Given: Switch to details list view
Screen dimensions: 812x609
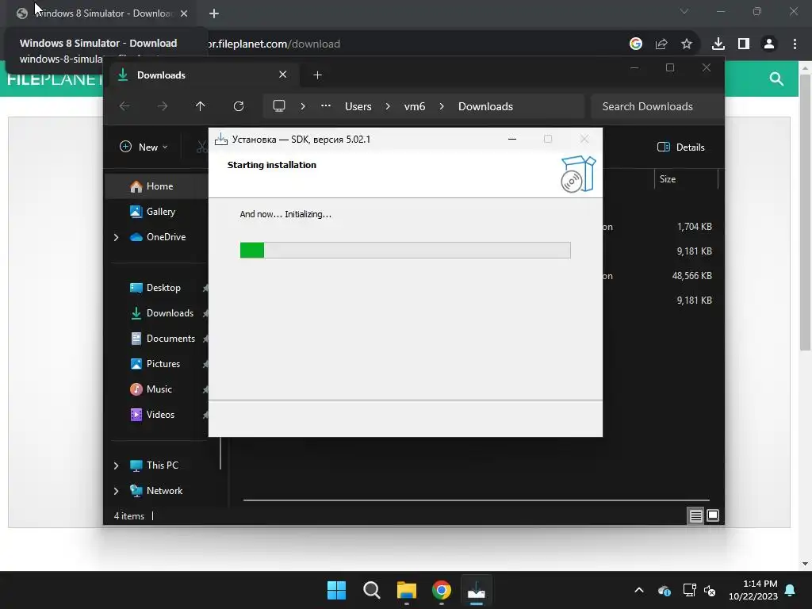Looking at the screenshot, I should click(x=695, y=515).
